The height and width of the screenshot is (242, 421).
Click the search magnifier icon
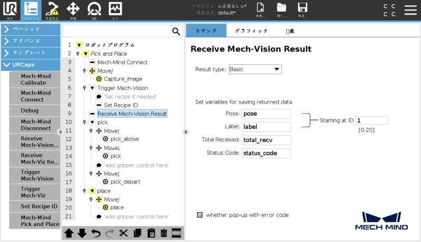tap(176, 32)
